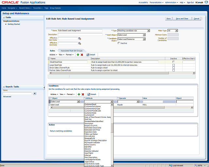
Task: Click the rule set Name field
Action: click(80, 30)
